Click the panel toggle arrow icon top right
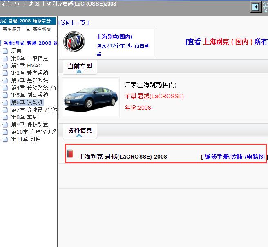Screen dimensions: 268x247 click(x=256, y=7)
